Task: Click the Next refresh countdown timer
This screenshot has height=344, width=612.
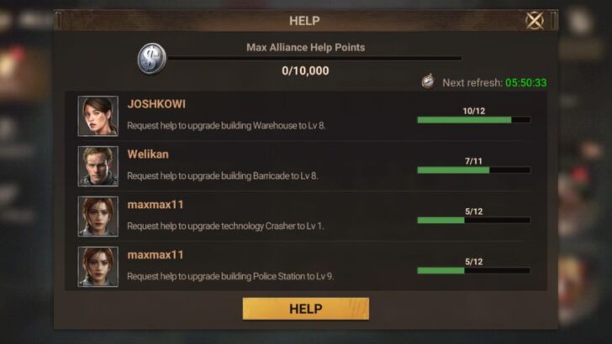Action: [x=525, y=82]
